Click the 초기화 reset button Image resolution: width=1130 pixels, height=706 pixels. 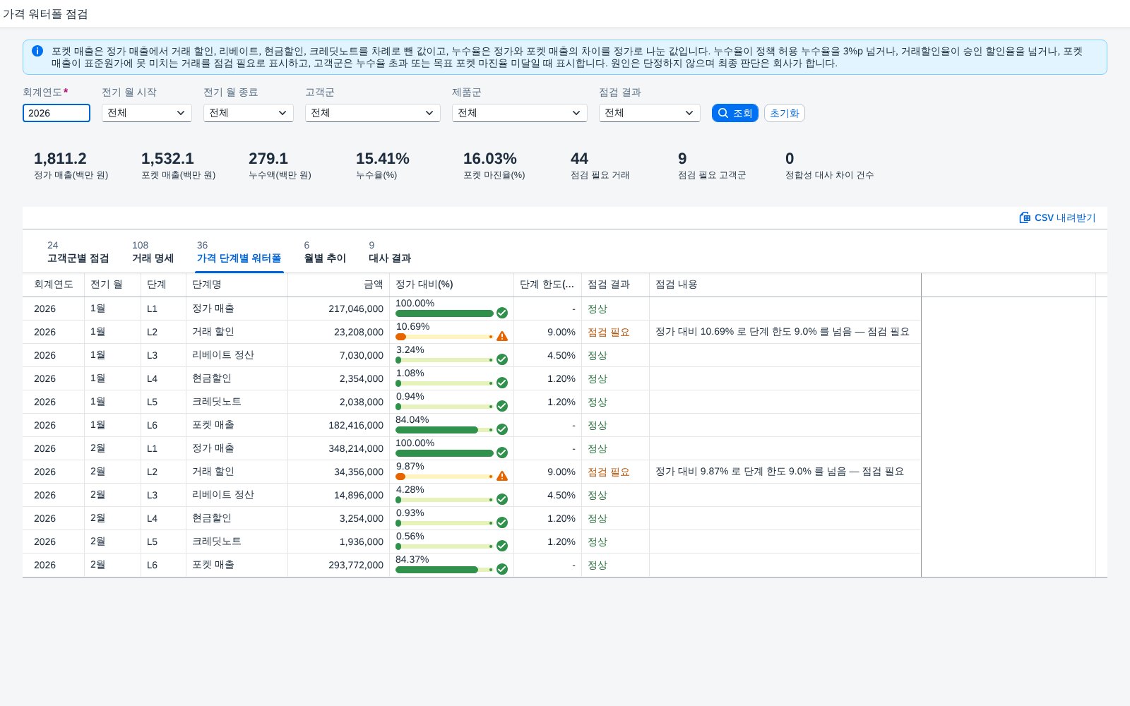(x=785, y=113)
